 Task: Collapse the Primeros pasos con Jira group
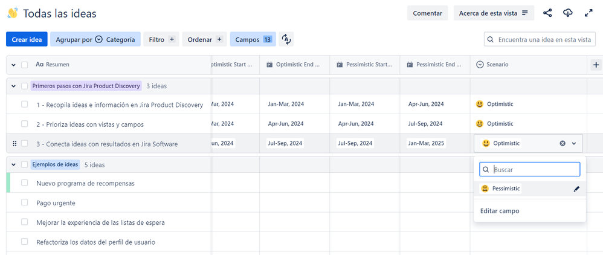(x=13, y=86)
